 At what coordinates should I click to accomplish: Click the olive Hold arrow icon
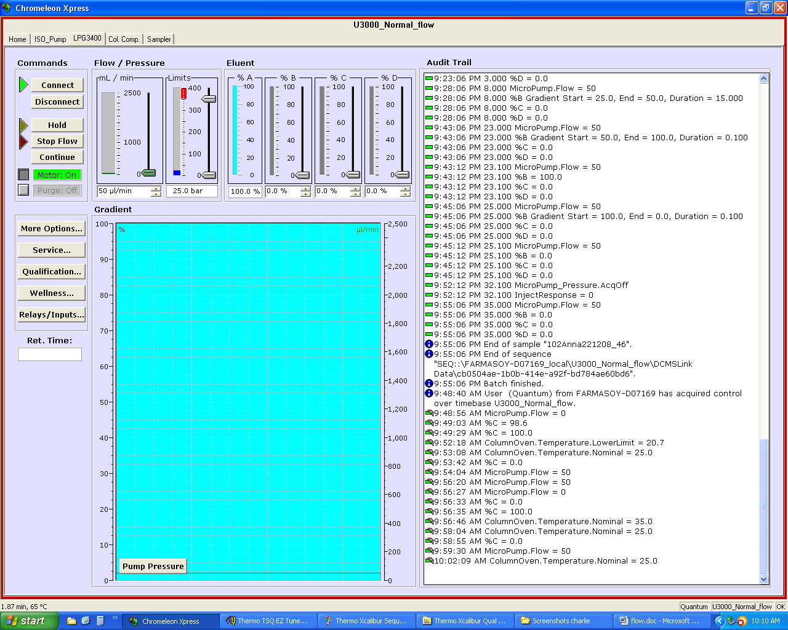coord(23,126)
